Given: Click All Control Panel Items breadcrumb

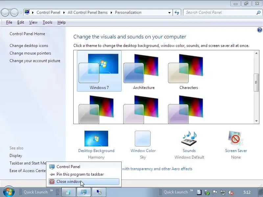Looking at the screenshot, I should pyautogui.click(x=87, y=12).
